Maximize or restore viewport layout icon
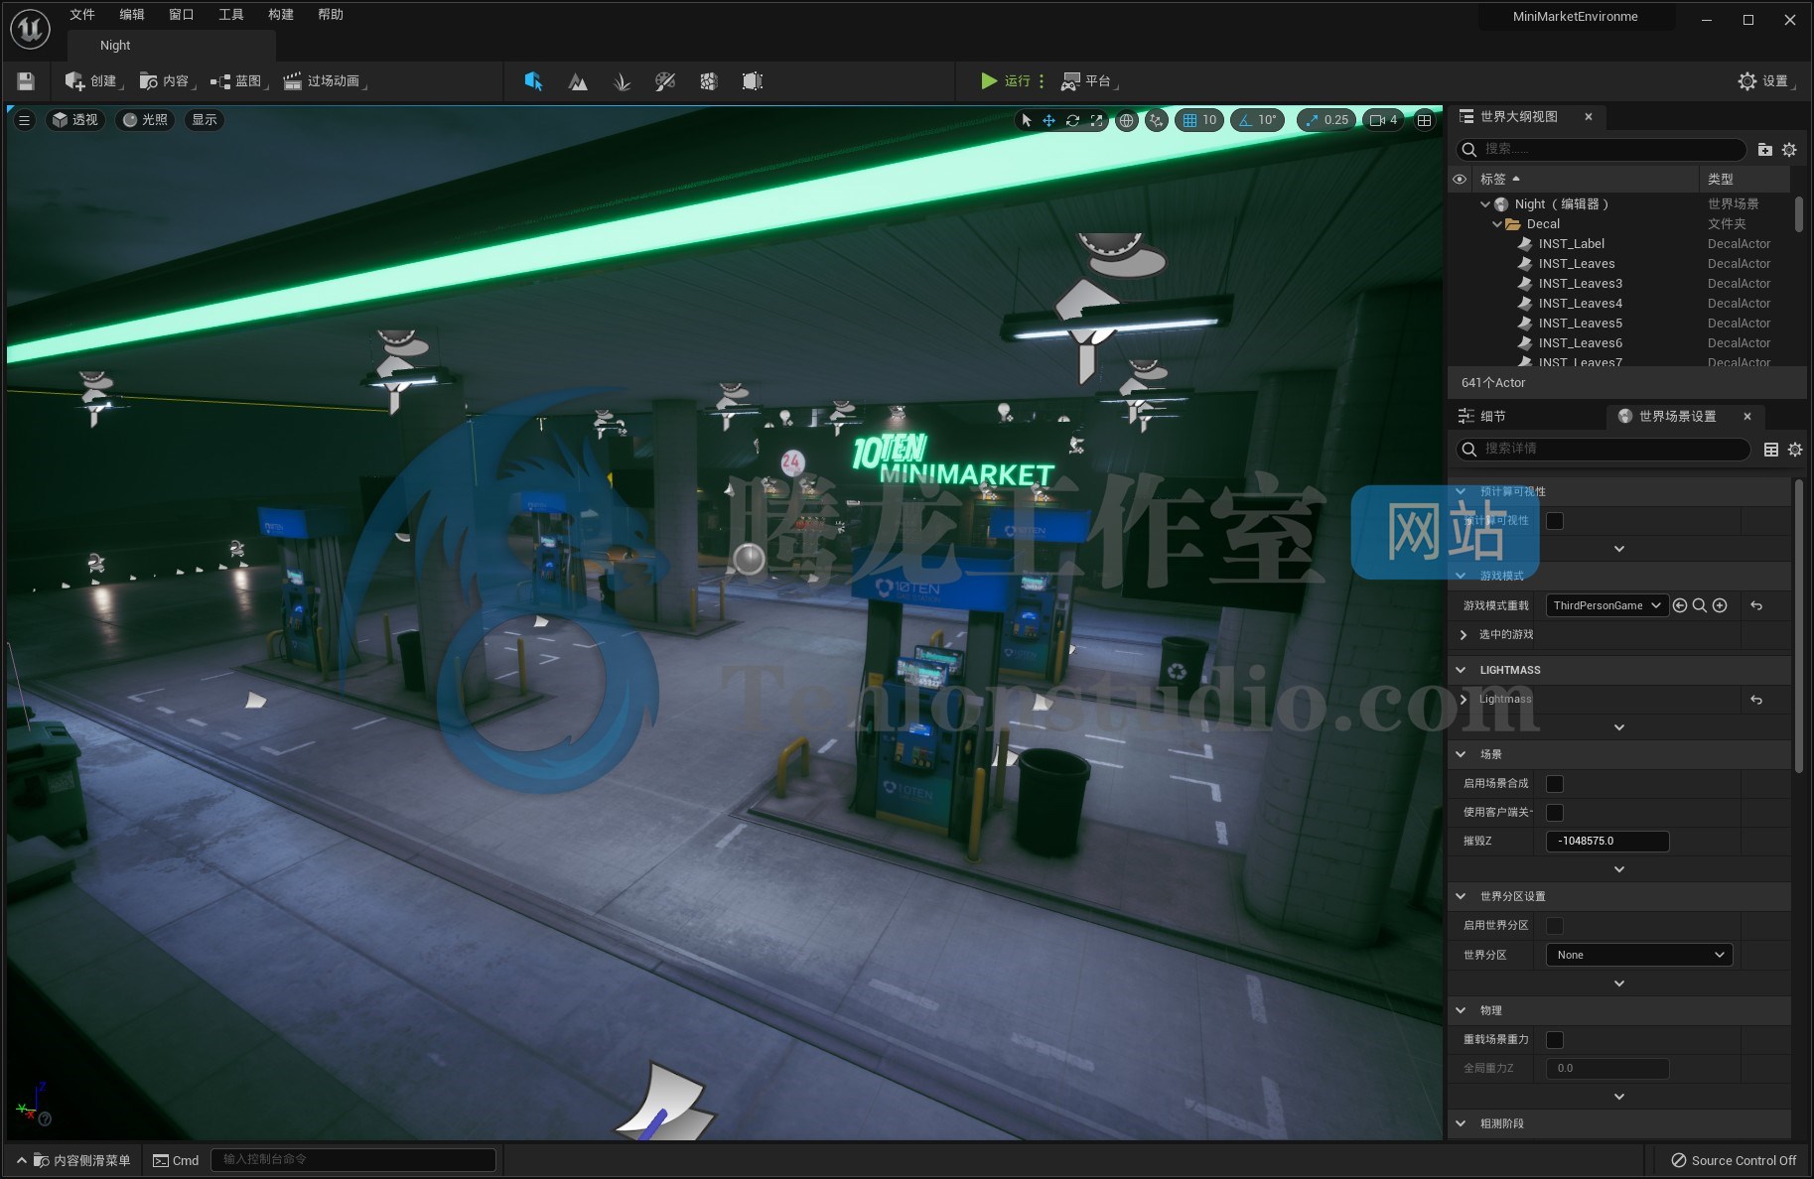The height and width of the screenshot is (1179, 1814). [1424, 120]
